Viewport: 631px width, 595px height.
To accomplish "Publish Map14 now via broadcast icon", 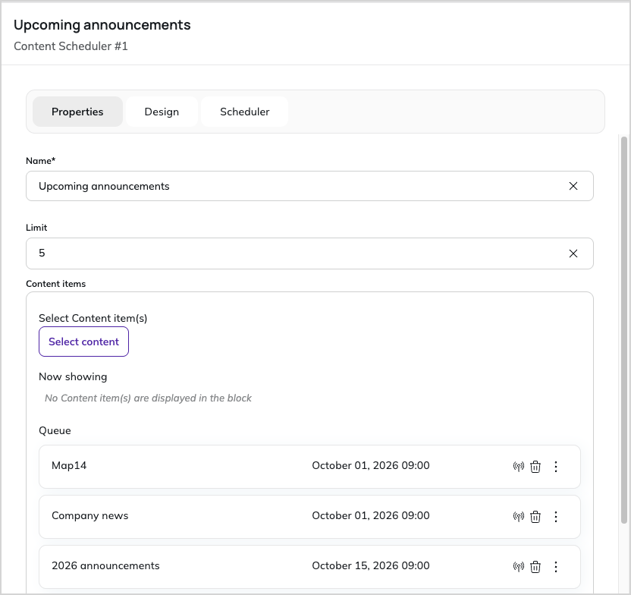I will pos(518,467).
